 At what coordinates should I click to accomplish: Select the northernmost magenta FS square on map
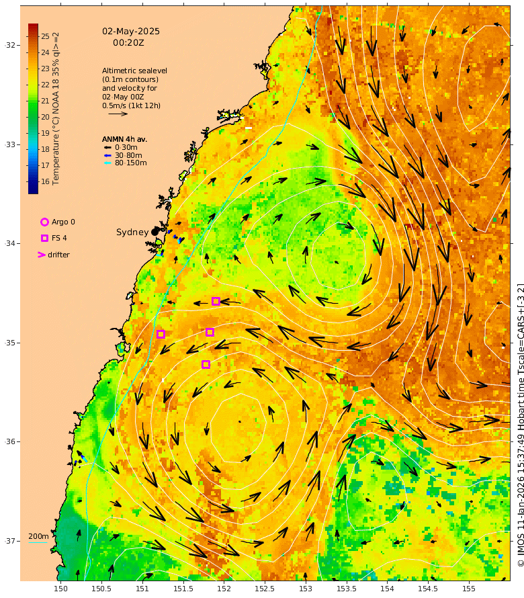click(216, 301)
